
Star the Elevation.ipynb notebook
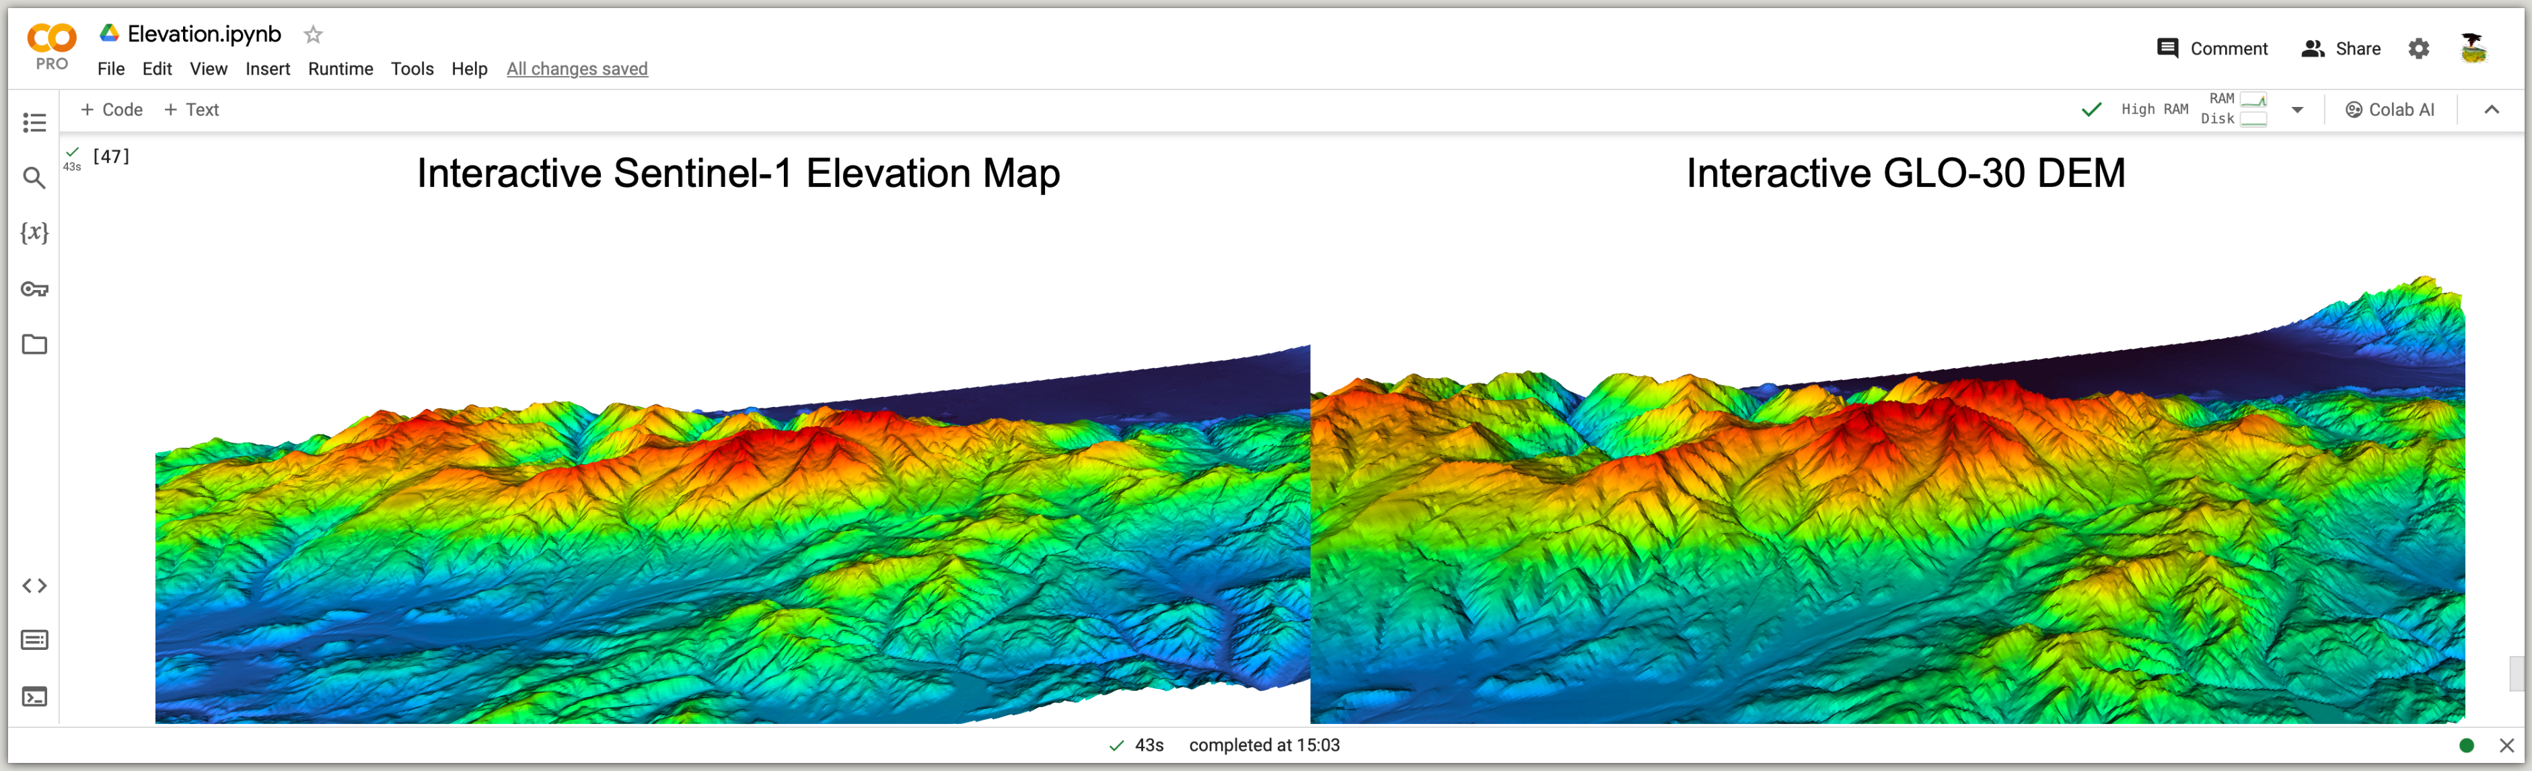(313, 34)
